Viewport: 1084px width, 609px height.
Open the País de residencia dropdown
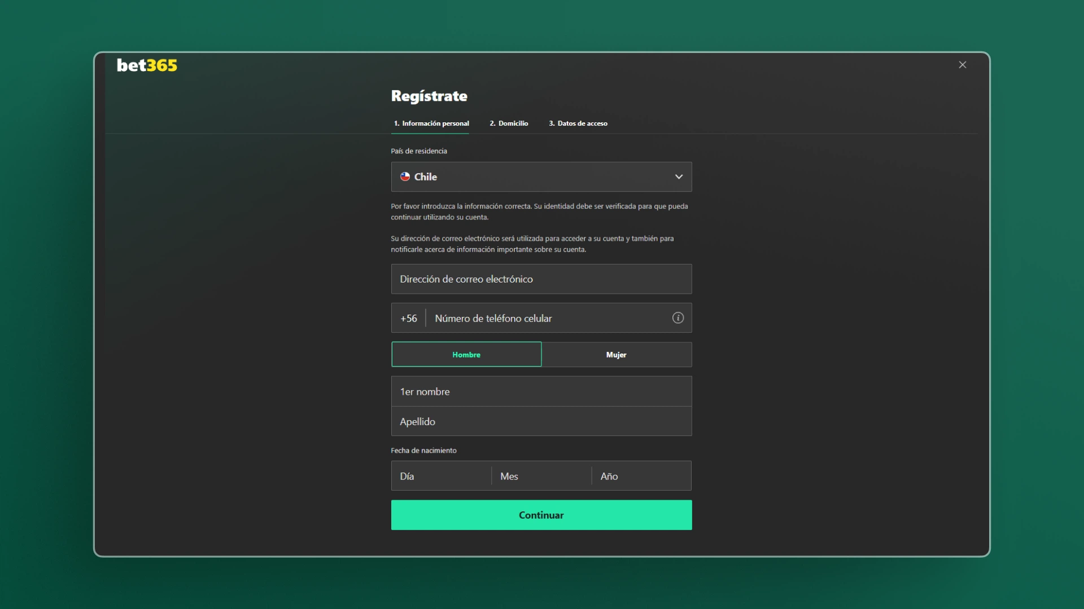point(541,176)
